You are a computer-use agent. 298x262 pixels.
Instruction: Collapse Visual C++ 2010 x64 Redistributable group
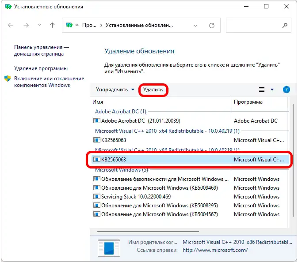[167, 131]
